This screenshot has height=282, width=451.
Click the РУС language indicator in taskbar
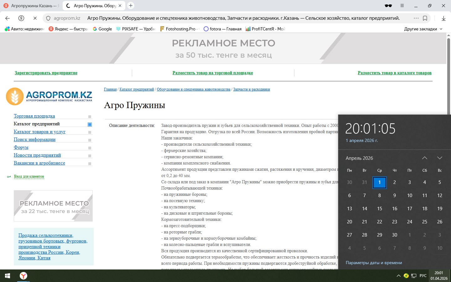[x=423, y=276]
